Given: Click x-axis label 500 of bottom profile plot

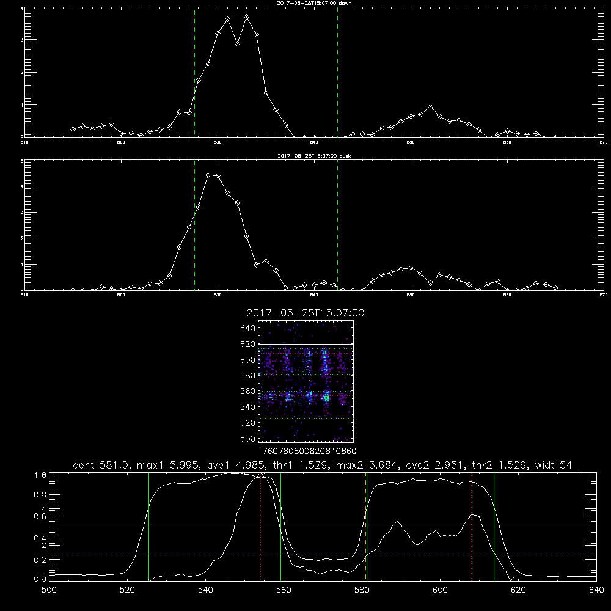Looking at the screenshot, I should 49,590.
